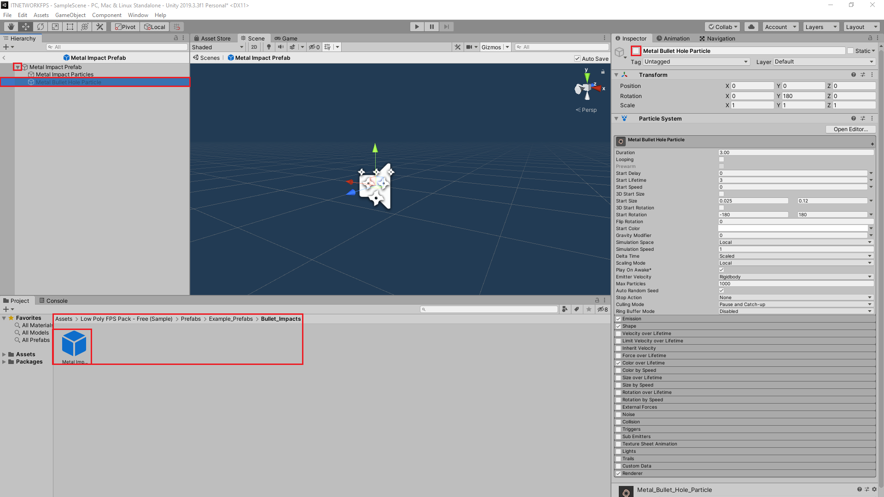Open the Component menu
The height and width of the screenshot is (497, 884).
[107, 15]
